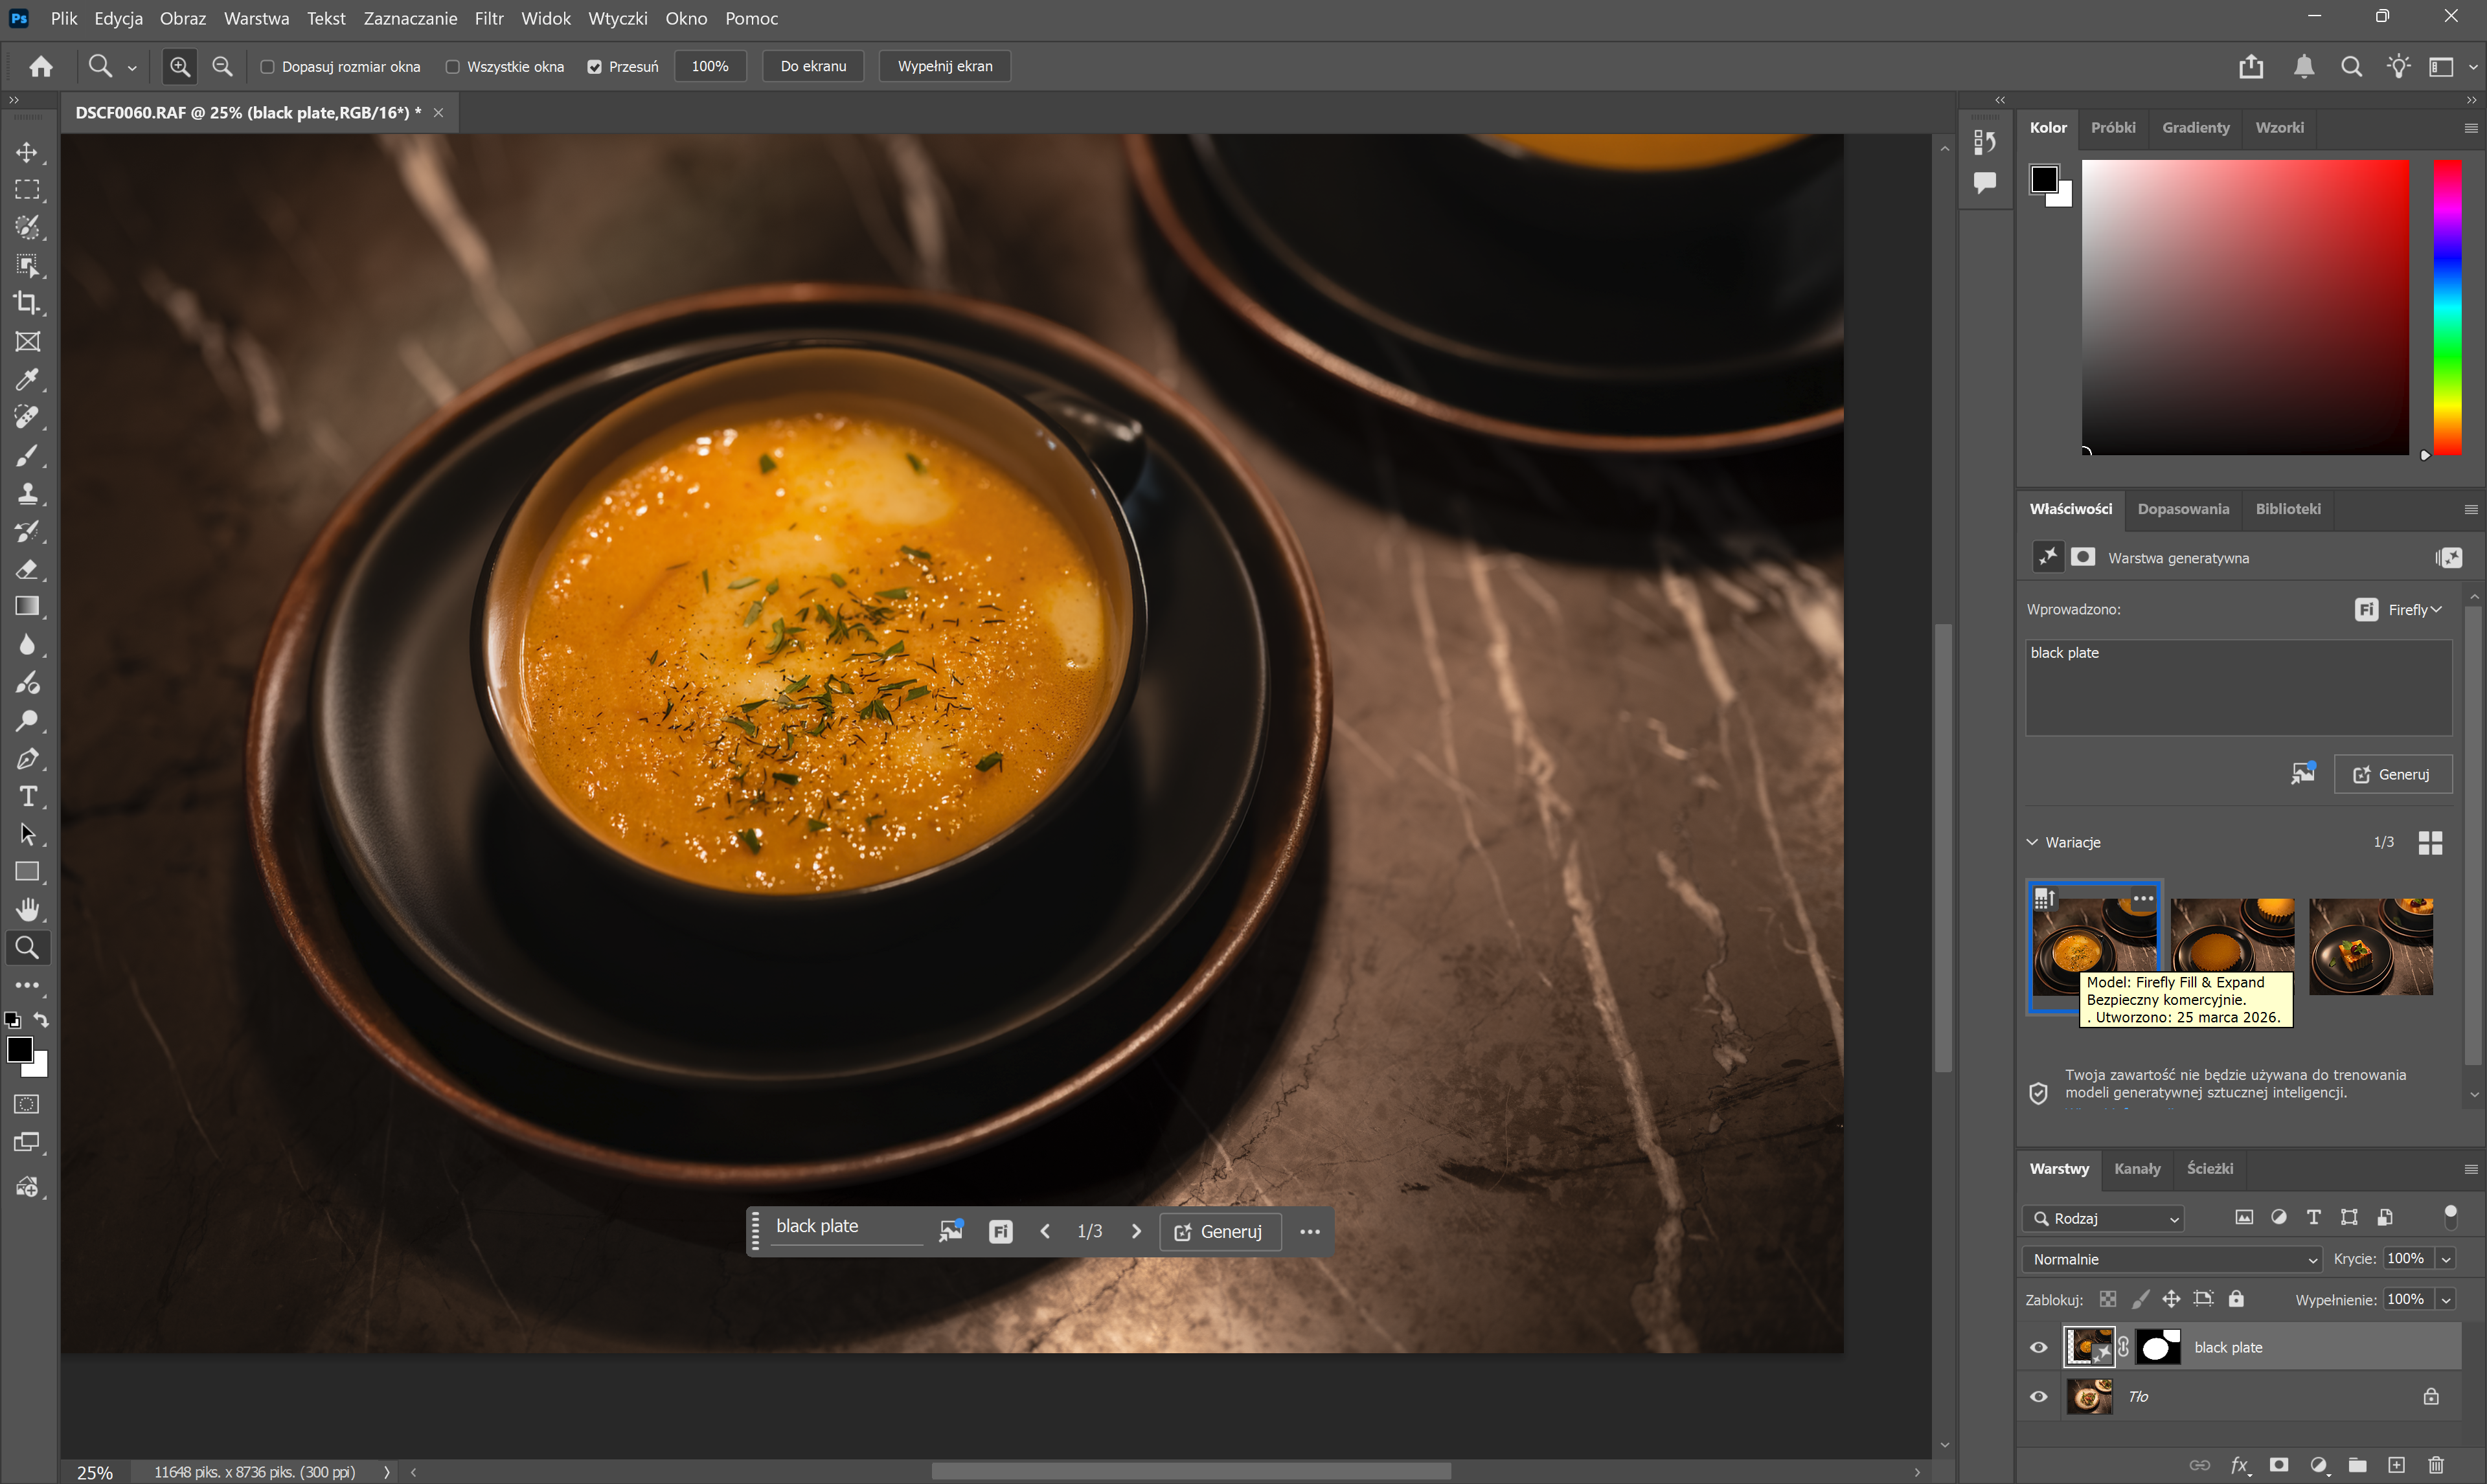Select the Gradient tool
Viewport: 2487px width, 1484px height.
[x=27, y=607]
